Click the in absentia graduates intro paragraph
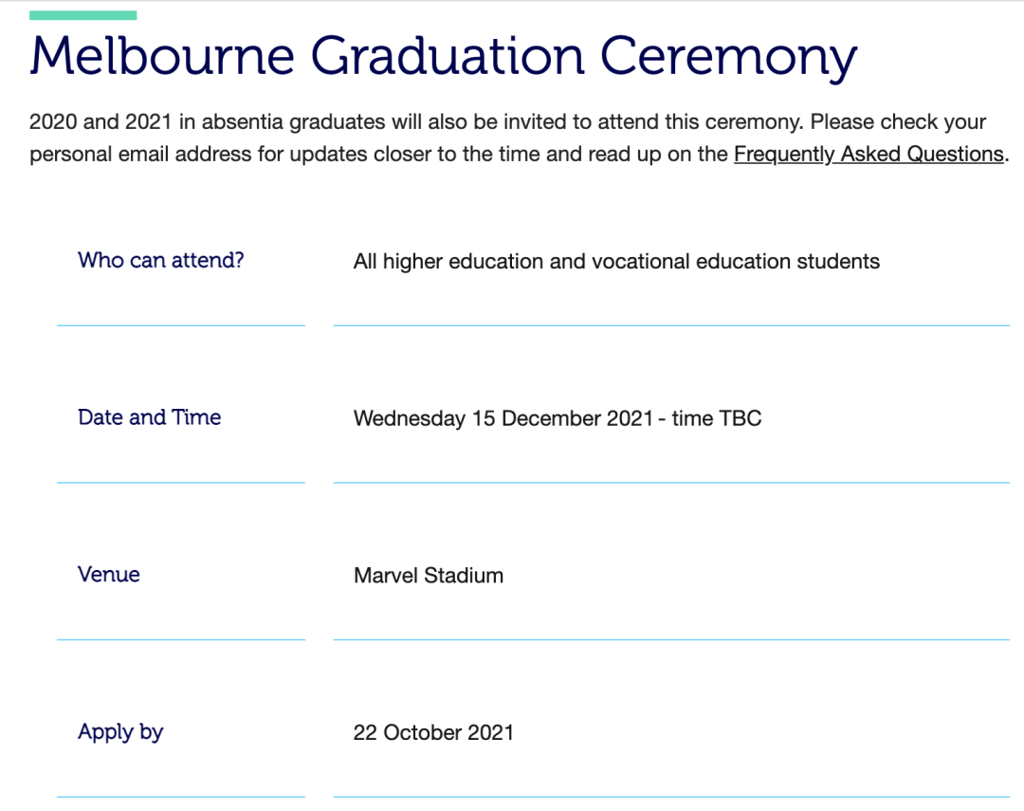The width and height of the screenshot is (1024, 811). click(520, 138)
